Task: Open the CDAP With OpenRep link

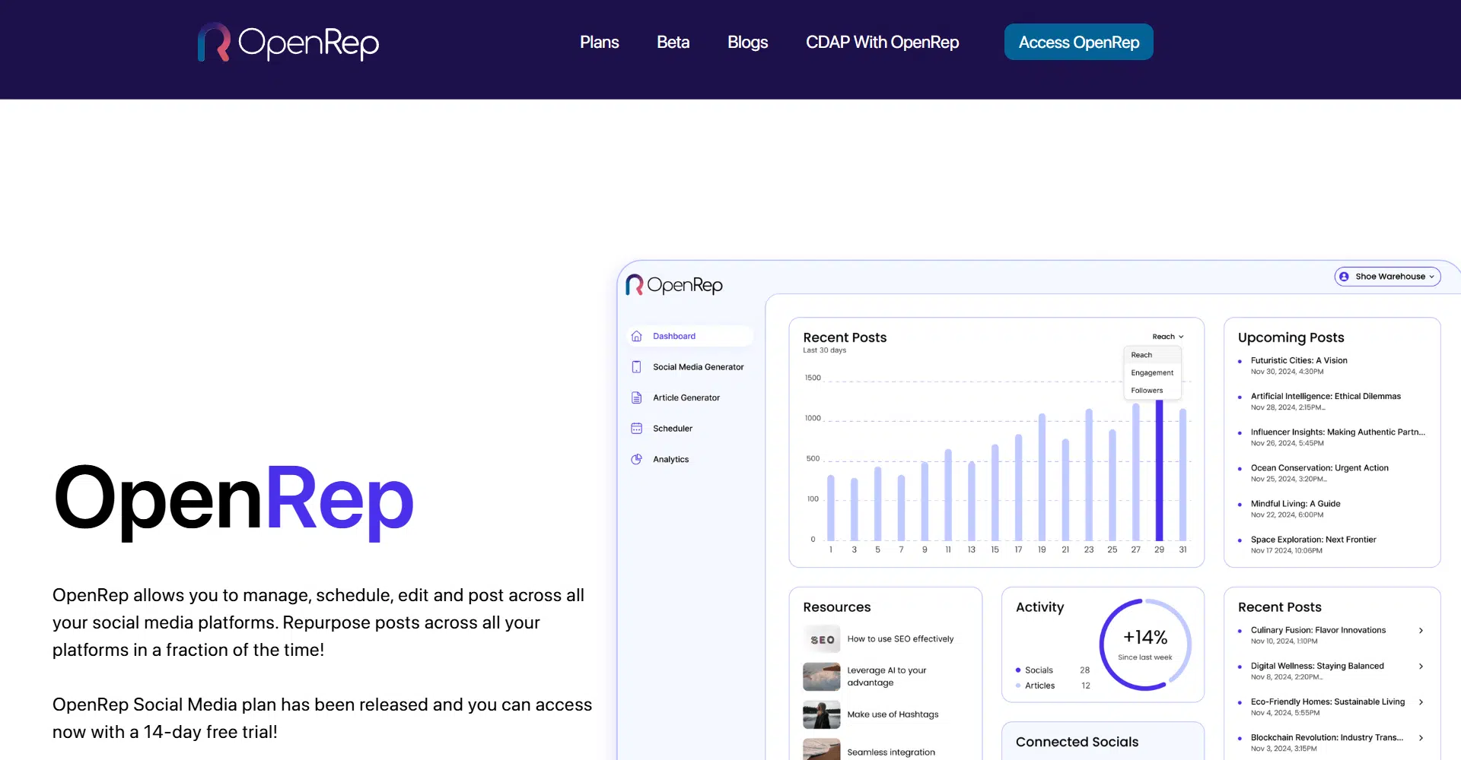Action: click(882, 43)
